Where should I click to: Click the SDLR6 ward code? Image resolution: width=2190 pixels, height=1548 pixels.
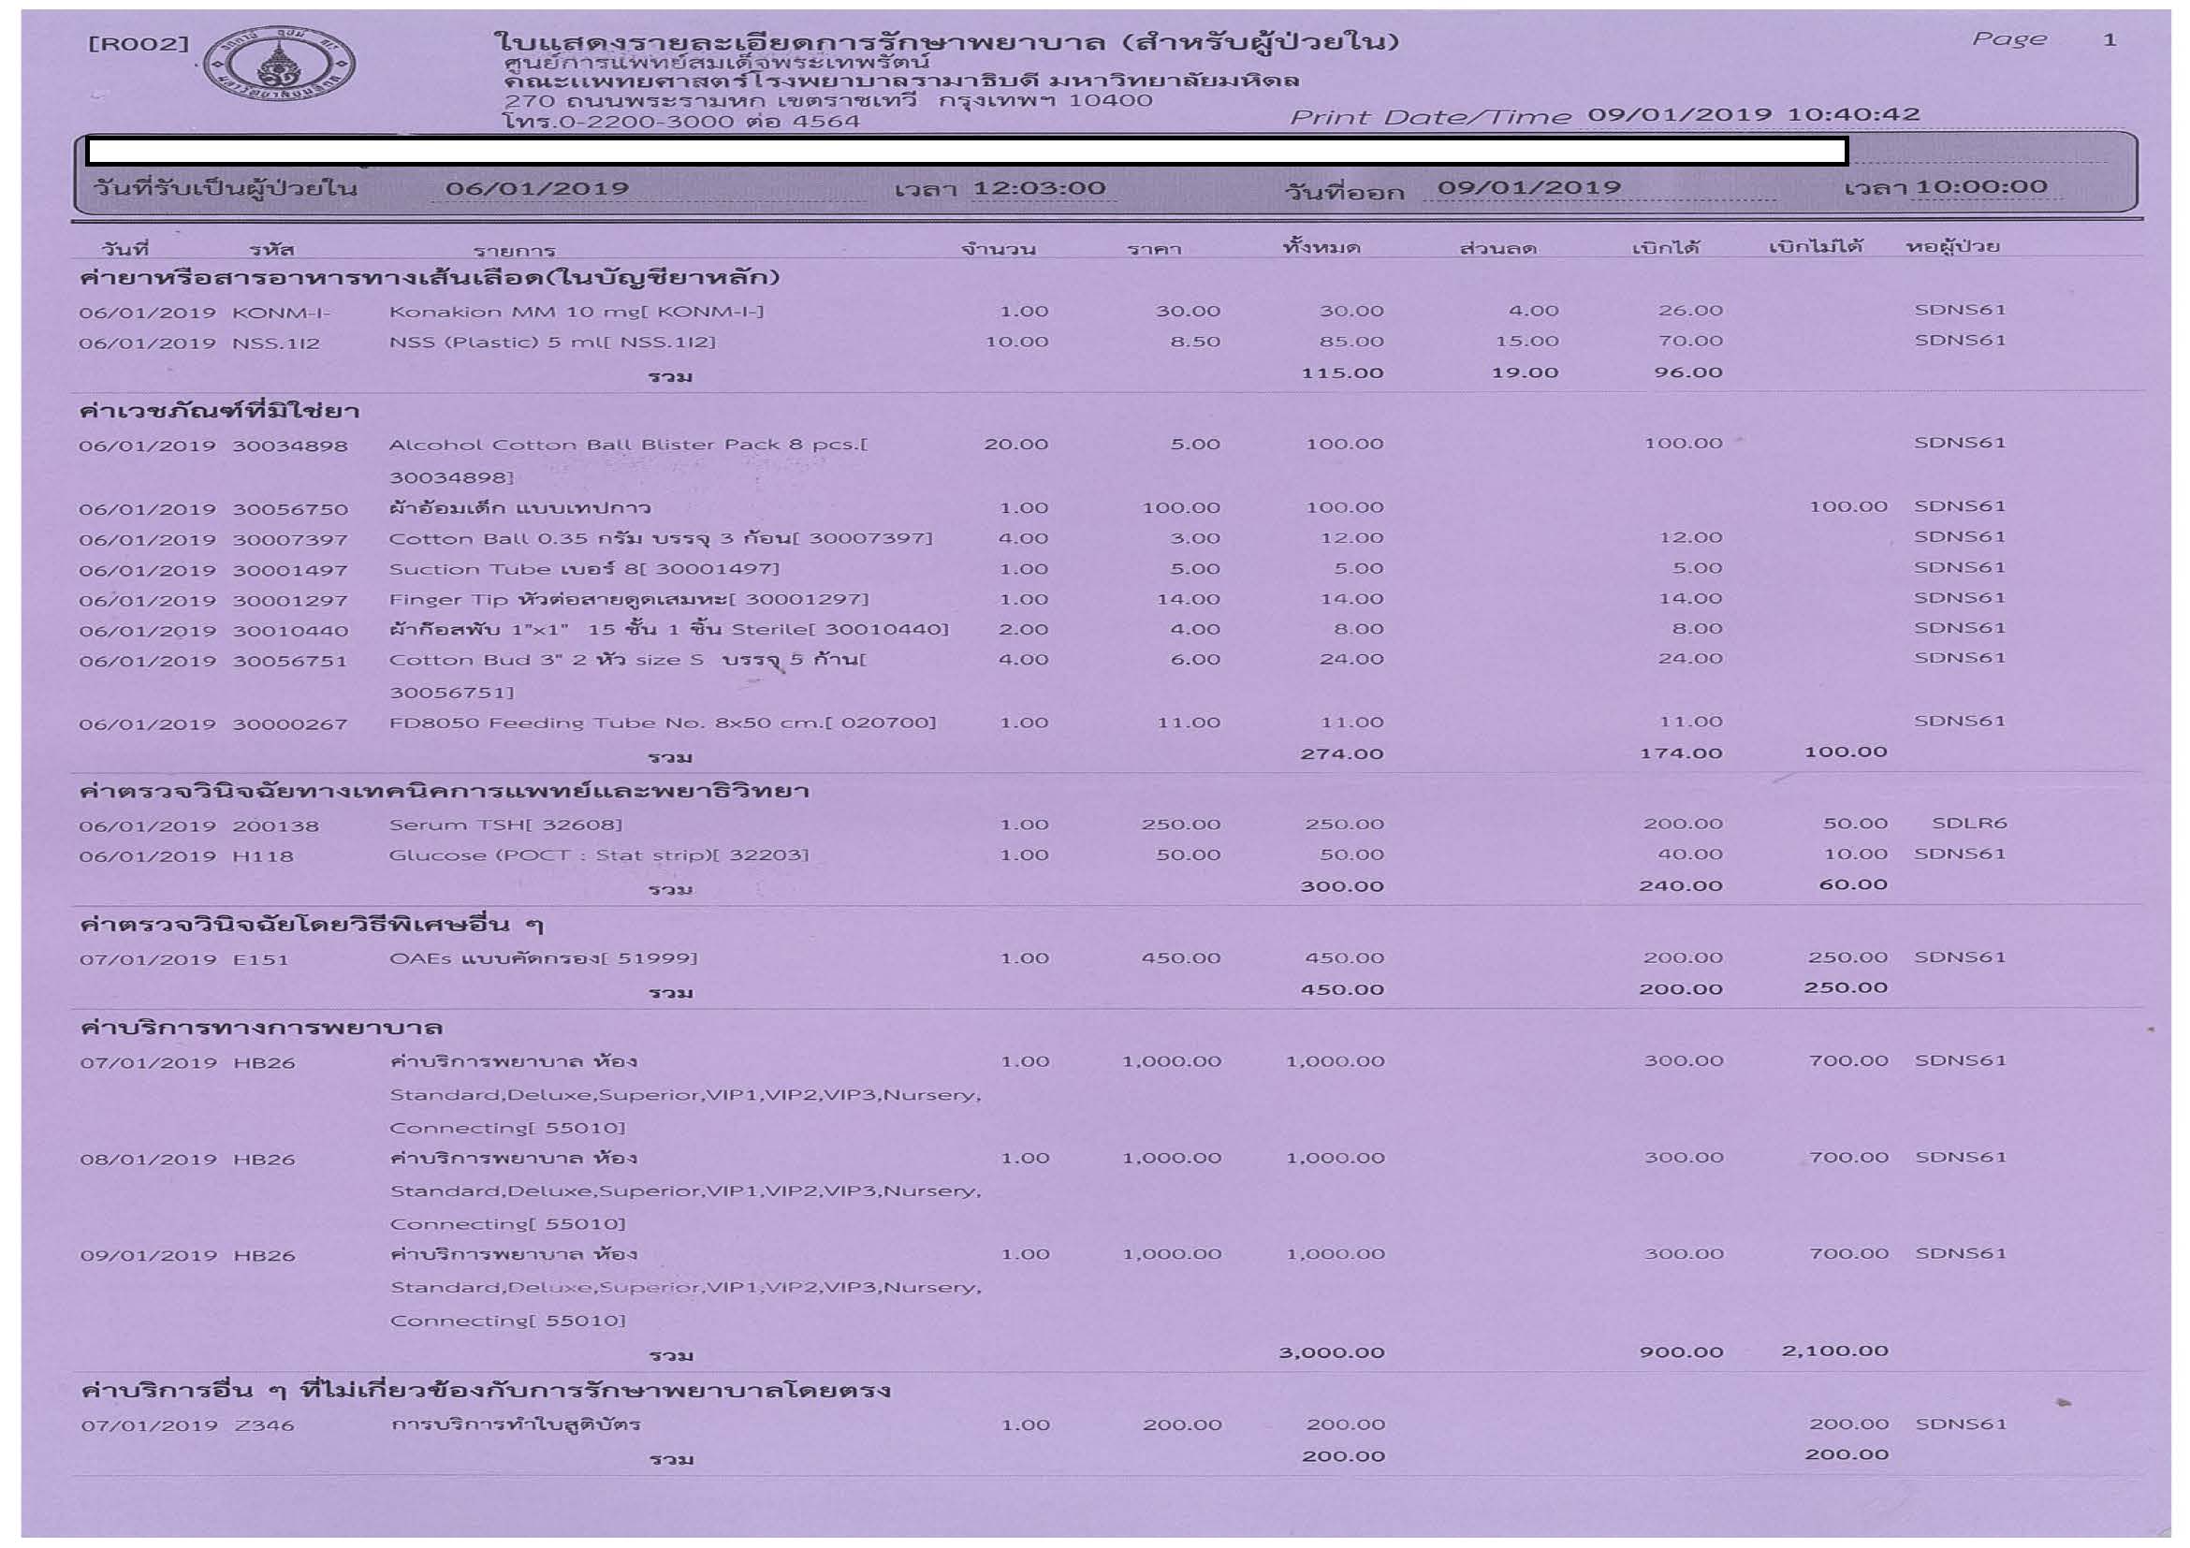click(x=1970, y=823)
